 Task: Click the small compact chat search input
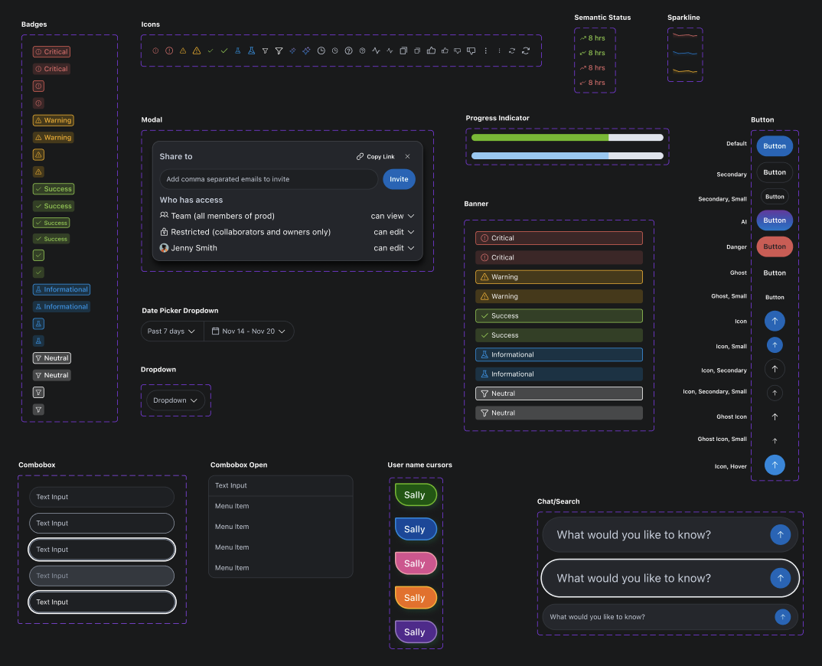tap(670, 617)
